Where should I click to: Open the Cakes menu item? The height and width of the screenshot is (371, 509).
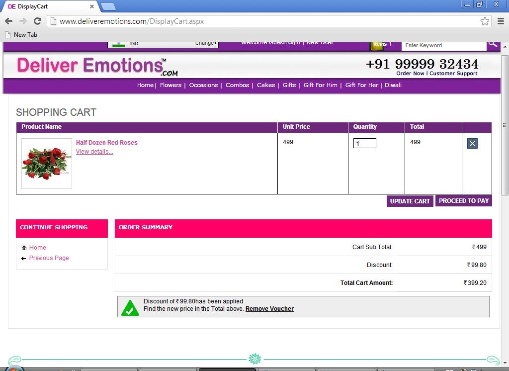(x=265, y=85)
